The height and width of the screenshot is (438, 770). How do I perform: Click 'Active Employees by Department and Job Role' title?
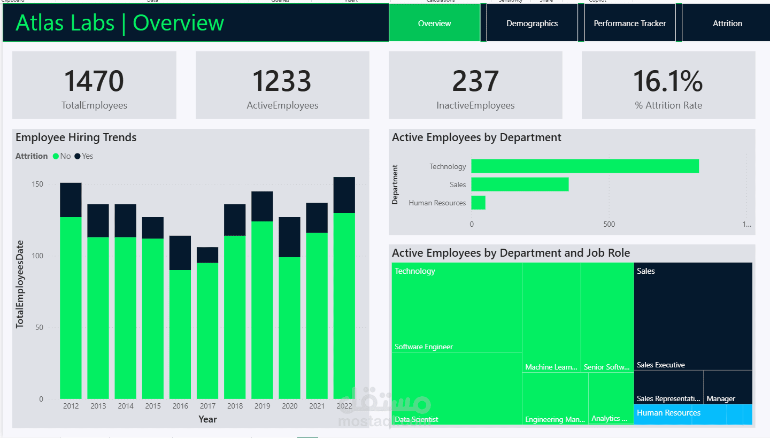click(511, 253)
